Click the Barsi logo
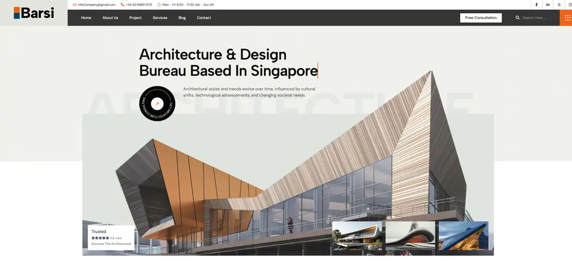 tap(33, 13)
